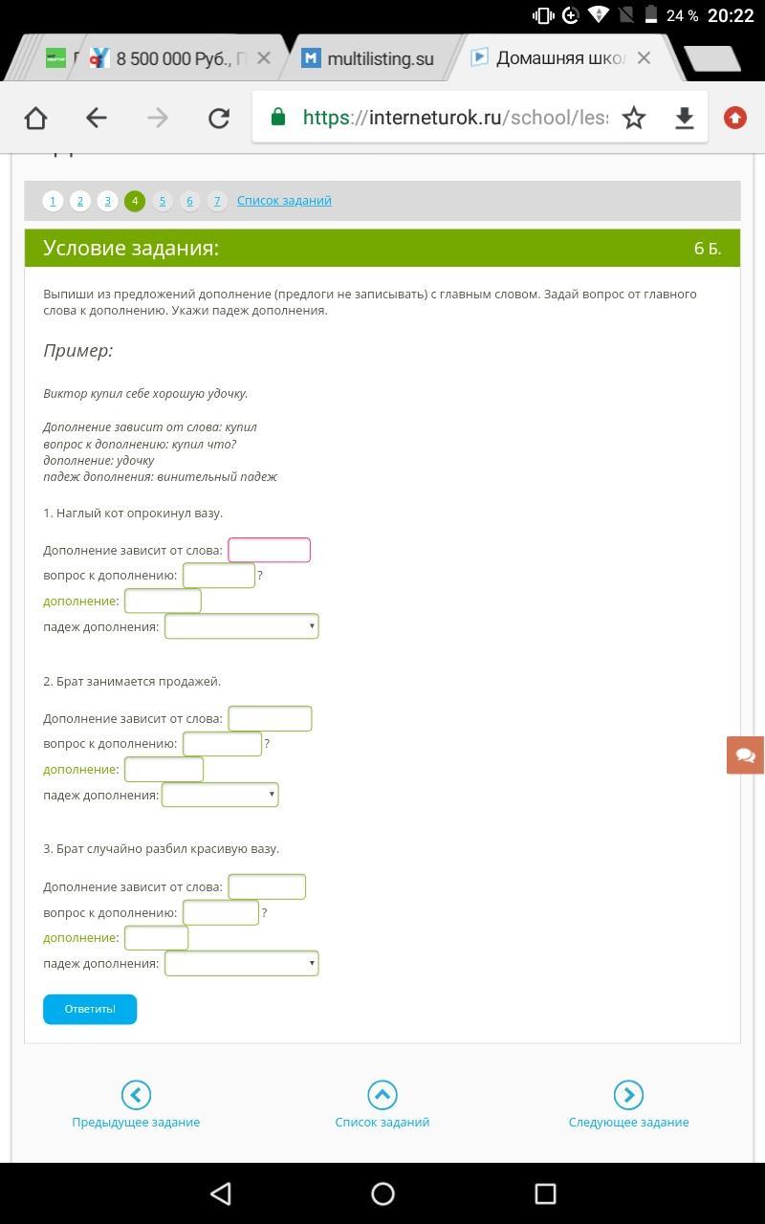
Task: Bookmark the page with the star icon
Action: pyautogui.click(x=634, y=118)
